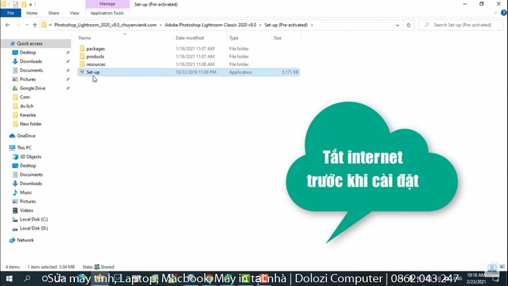This screenshot has width=508, height=286.
Task: Select This PC in navigation pane
Action: tap(24, 147)
